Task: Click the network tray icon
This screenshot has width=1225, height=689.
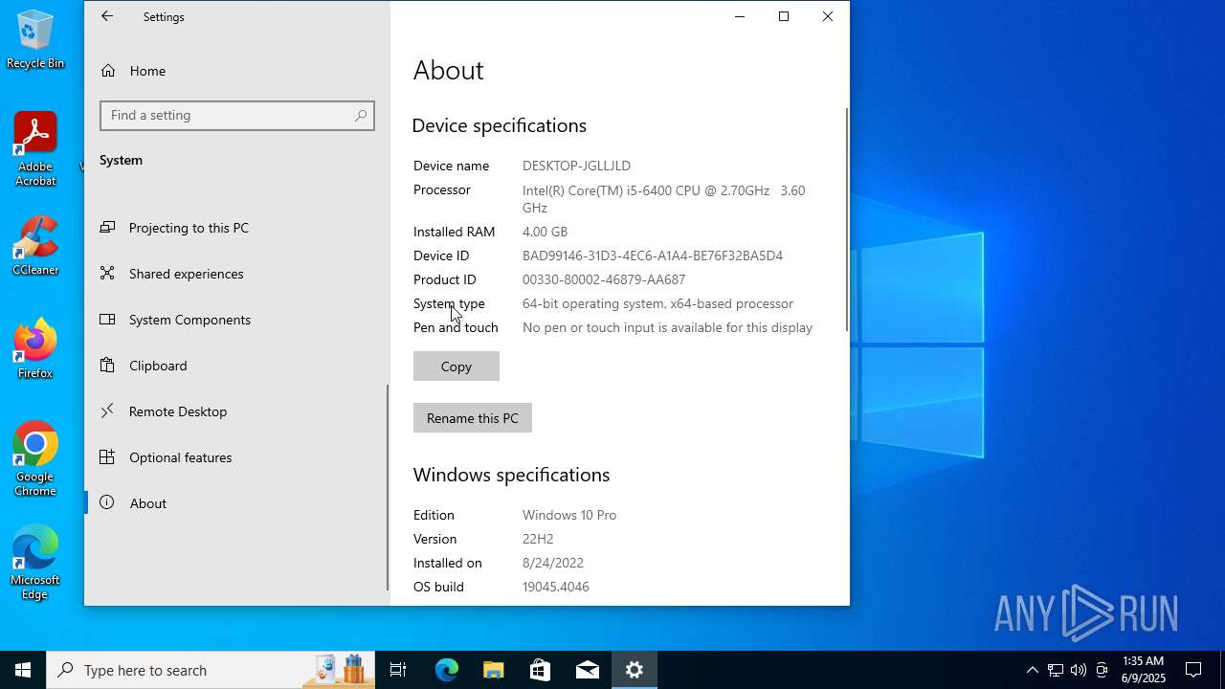Action: pos(1055,670)
